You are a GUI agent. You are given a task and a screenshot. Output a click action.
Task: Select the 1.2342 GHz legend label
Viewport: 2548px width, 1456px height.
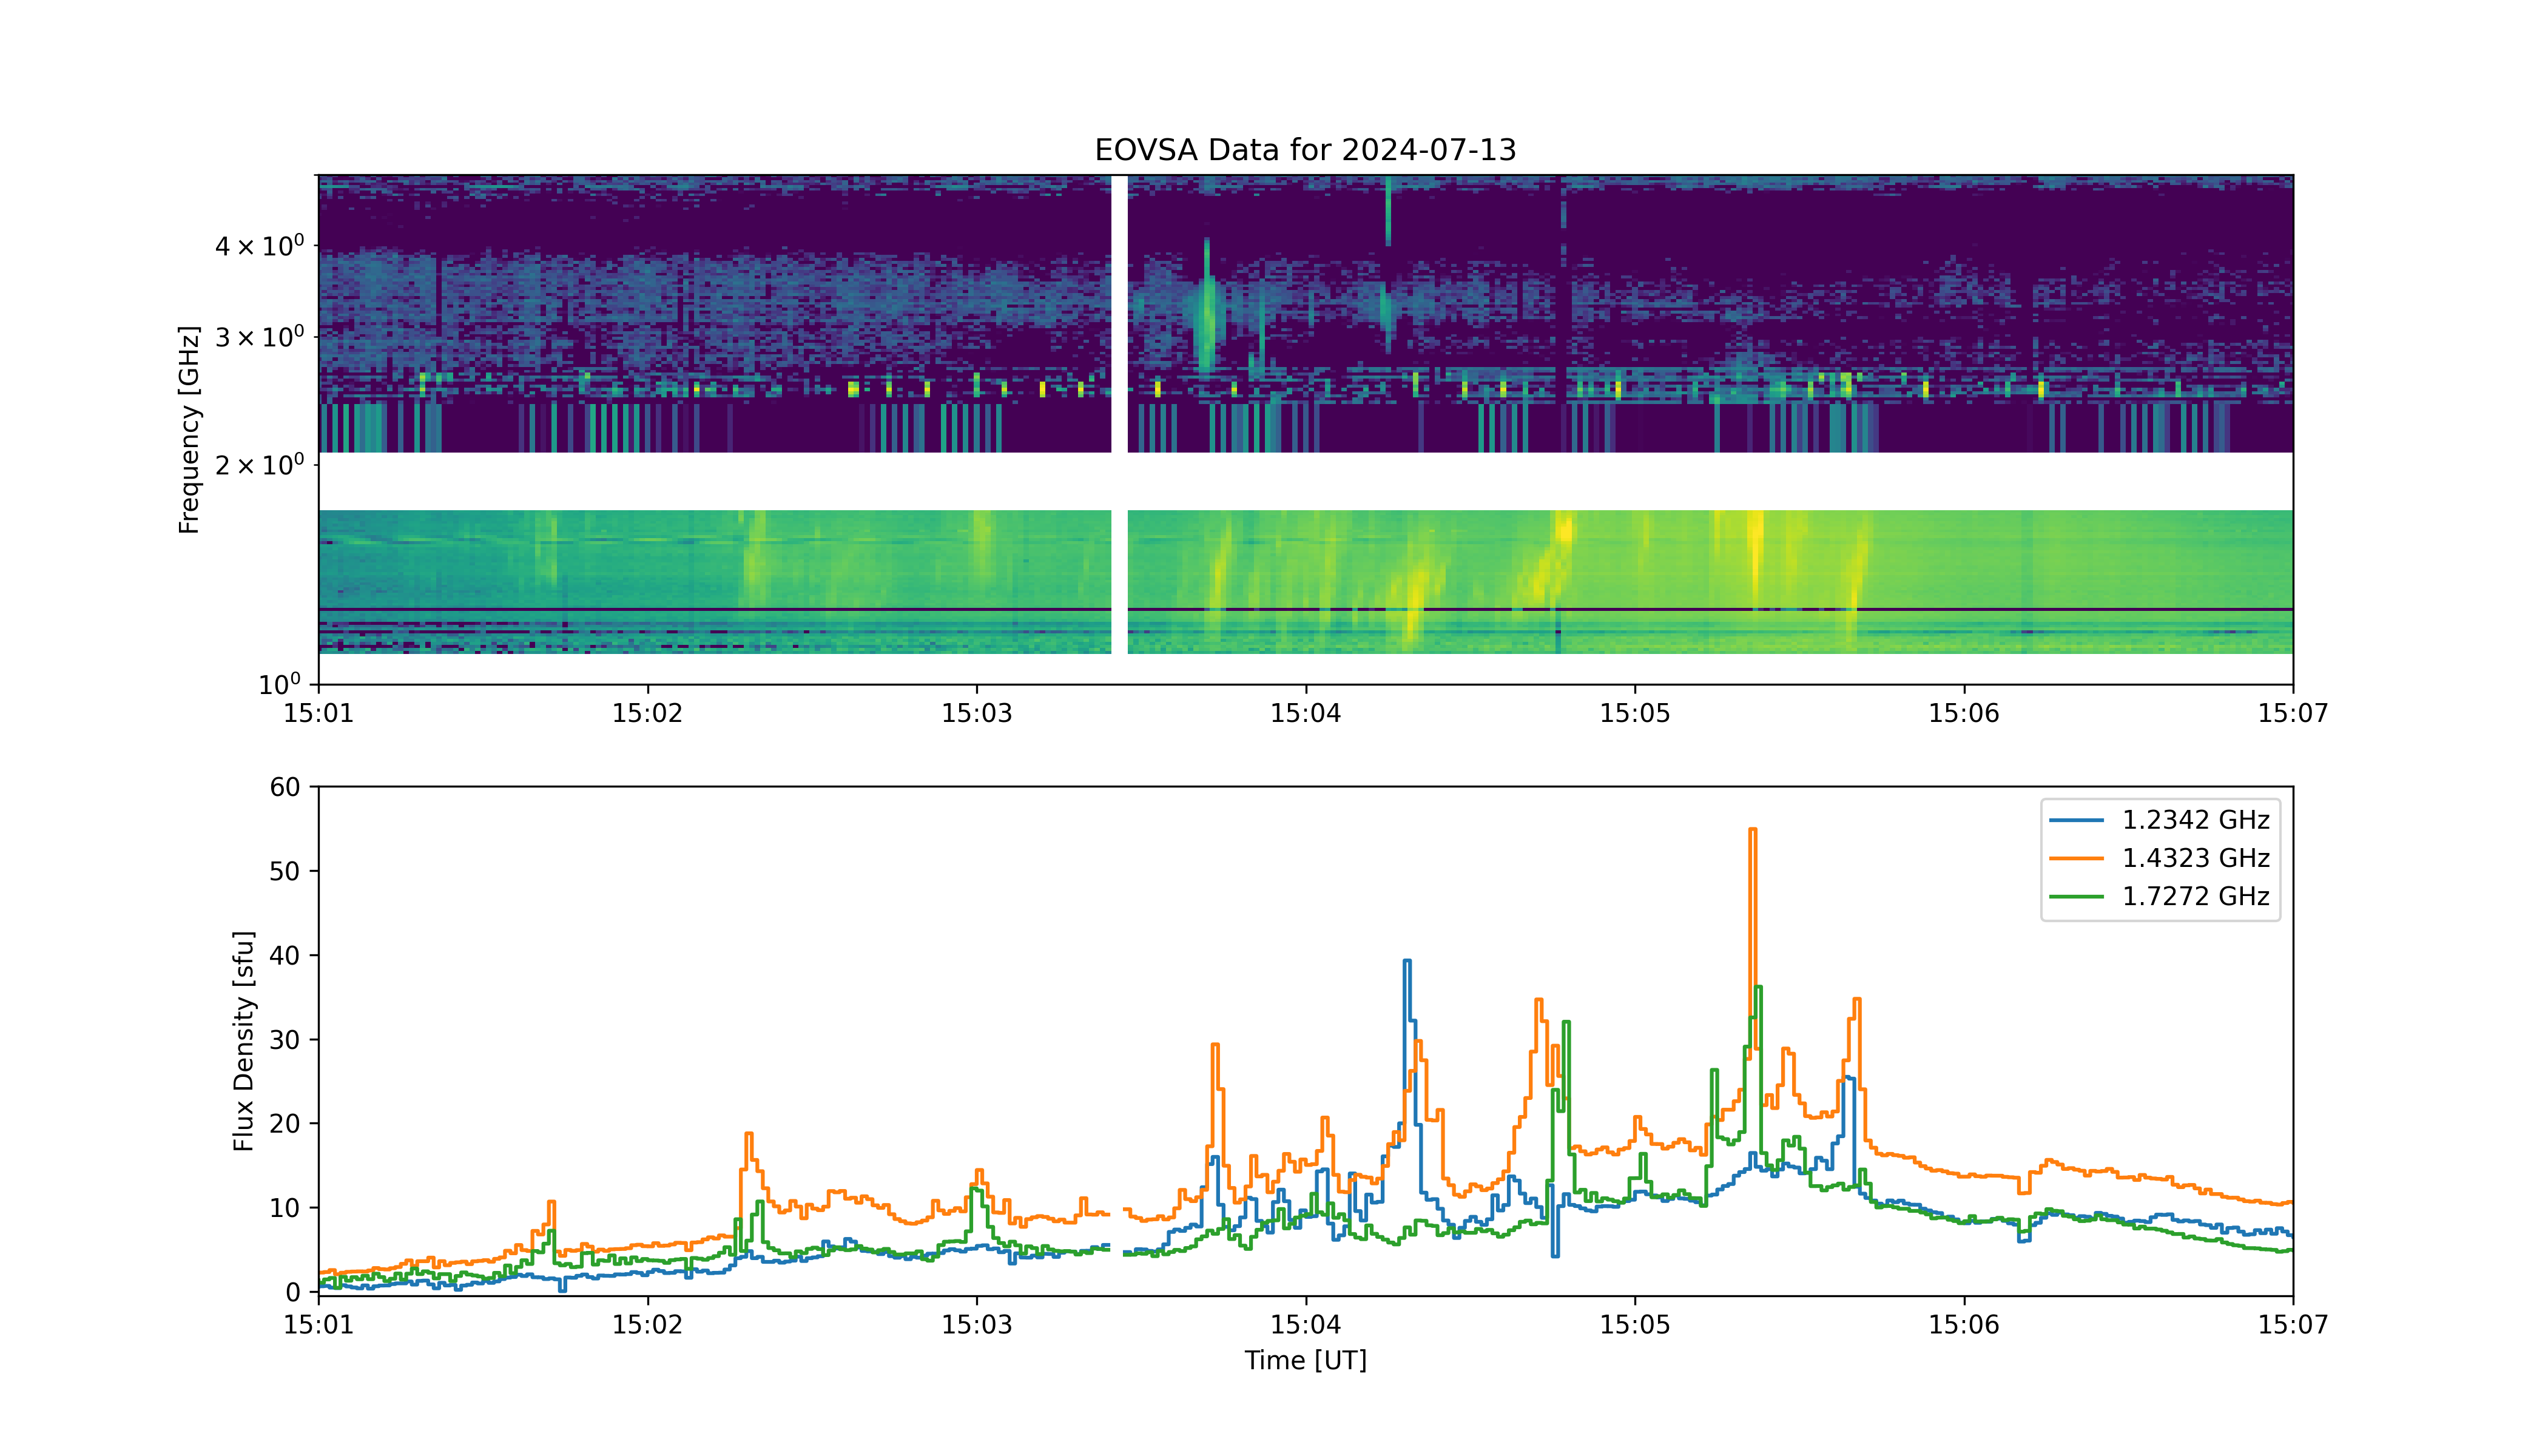[x=2196, y=821]
